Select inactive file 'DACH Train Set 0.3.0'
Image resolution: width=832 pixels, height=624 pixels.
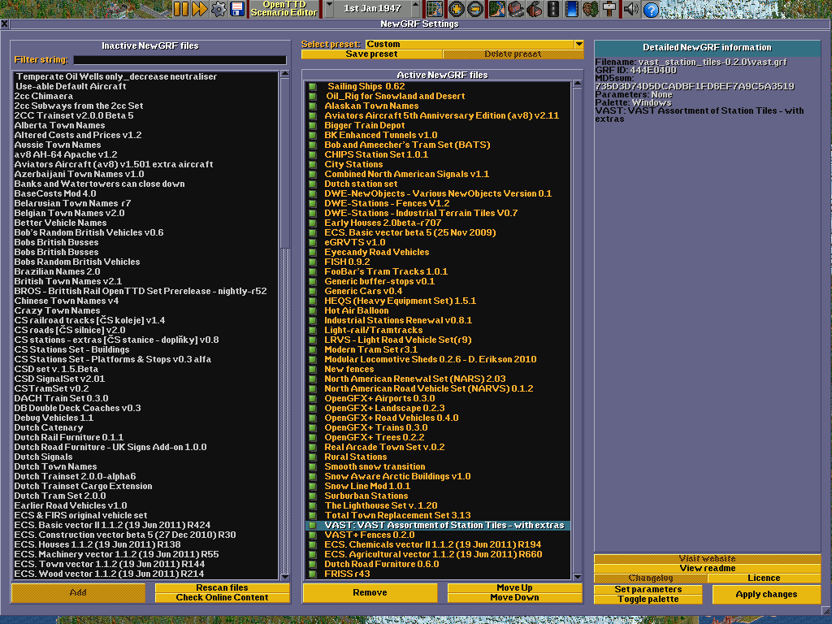145,398
